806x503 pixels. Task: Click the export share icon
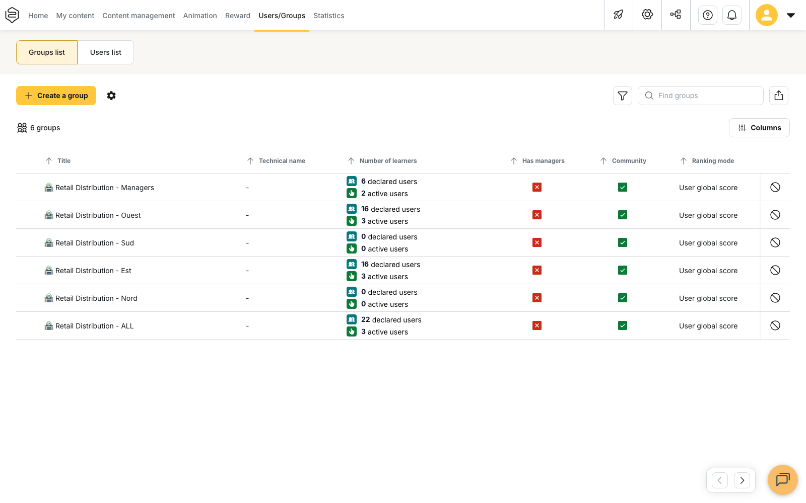(x=779, y=96)
